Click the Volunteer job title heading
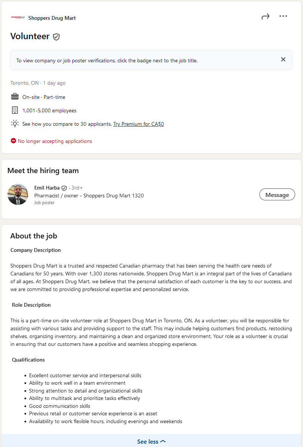The width and height of the screenshot is (303, 447). coord(30,36)
